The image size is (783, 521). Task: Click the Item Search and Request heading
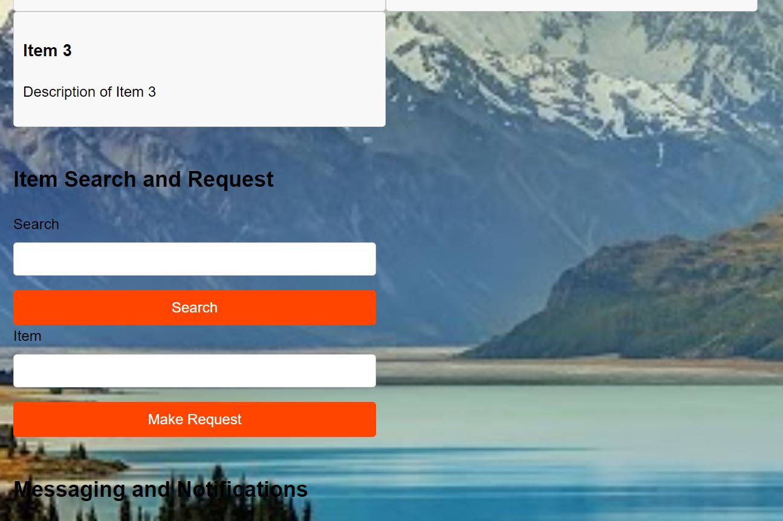[x=143, y=180]
